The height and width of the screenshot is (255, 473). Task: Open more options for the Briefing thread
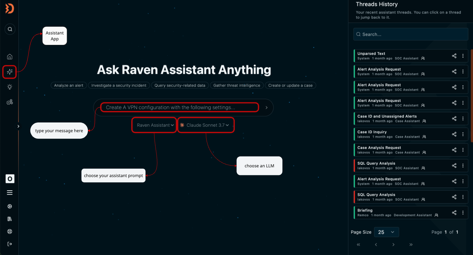pos(463,213)
